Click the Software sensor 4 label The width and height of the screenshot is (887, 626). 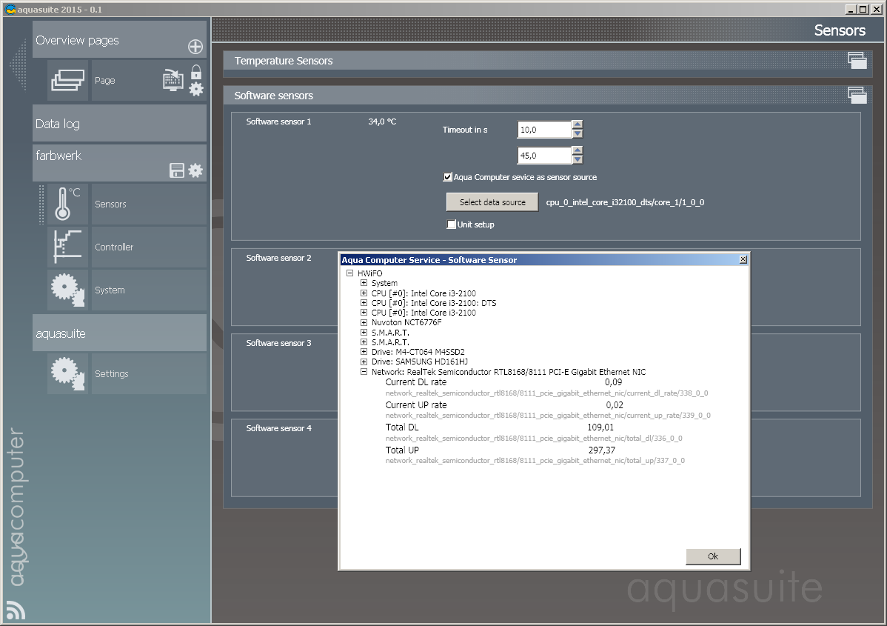click(278, 428)
